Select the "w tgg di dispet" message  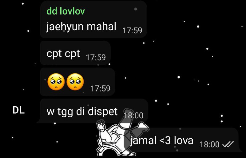click(93, 111)
